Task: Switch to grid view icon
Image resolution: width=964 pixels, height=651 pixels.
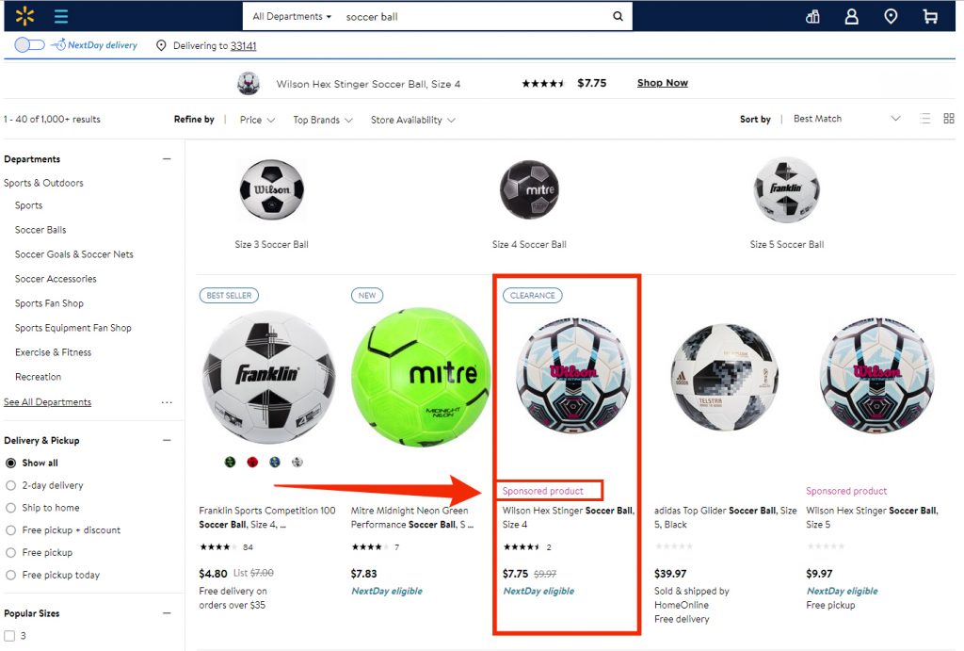Action: (949, 118)
